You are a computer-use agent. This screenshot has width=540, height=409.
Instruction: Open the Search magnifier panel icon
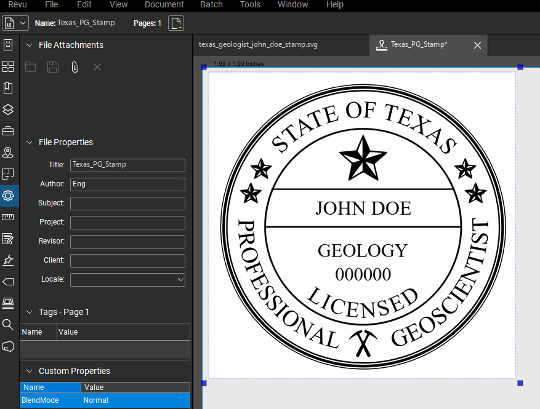[x=8, y=325]
